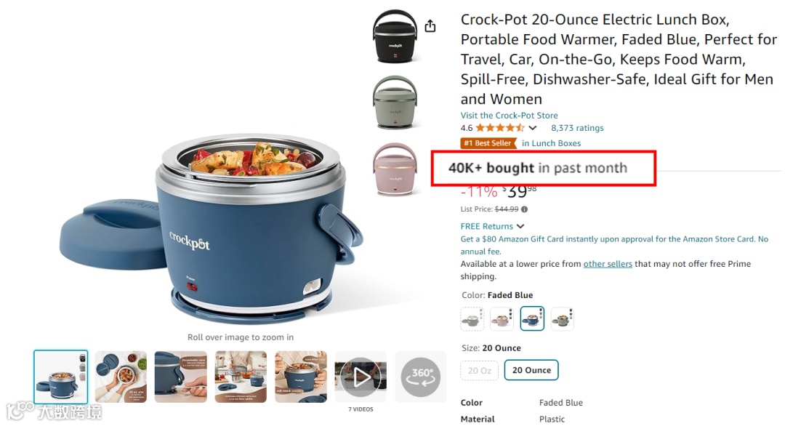This screenshot has width=785, height=426.
Task: Select the 20 Ounce size option
Action: [x=531, y=371]
